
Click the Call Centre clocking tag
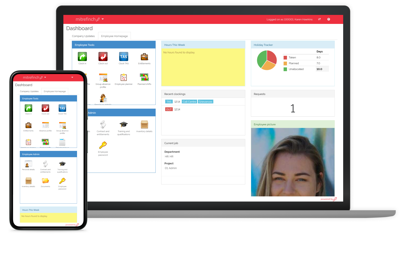click(189, 102)
